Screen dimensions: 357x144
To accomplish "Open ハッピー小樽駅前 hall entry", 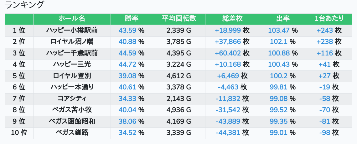I will tap(72, 30).
